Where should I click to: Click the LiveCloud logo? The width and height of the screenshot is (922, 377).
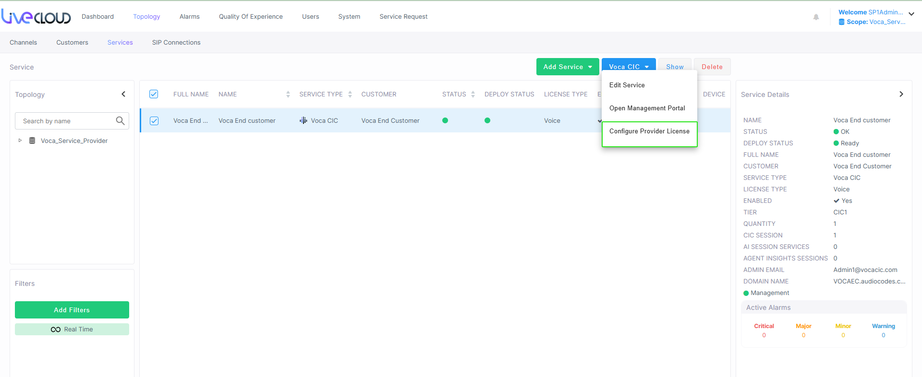coord(36,17)
